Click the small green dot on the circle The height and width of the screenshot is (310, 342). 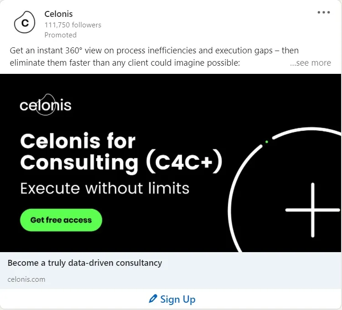pyautogui.click(x=267, y=142)
